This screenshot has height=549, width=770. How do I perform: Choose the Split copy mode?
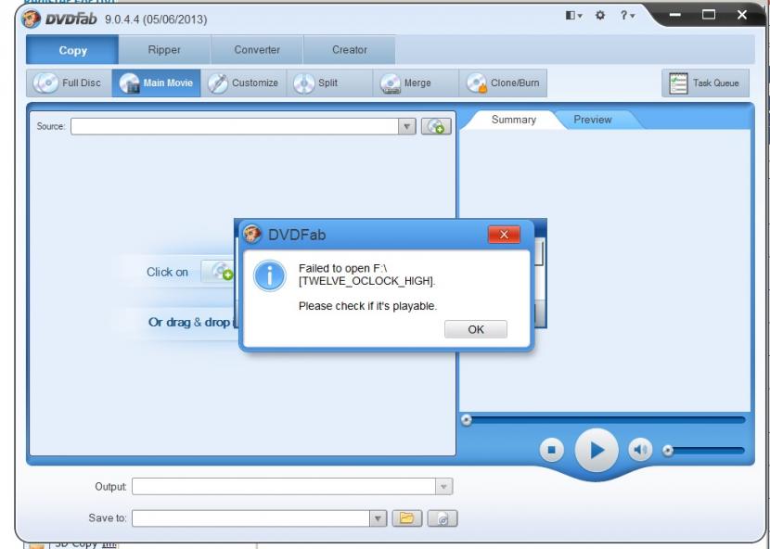pos(329,83)
